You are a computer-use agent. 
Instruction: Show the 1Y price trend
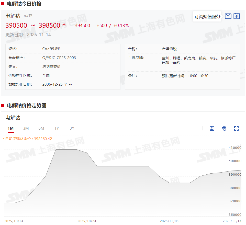(57, 128)
